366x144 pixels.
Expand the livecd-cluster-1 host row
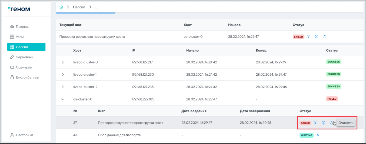pyautogui.click(x=63, y=75)
